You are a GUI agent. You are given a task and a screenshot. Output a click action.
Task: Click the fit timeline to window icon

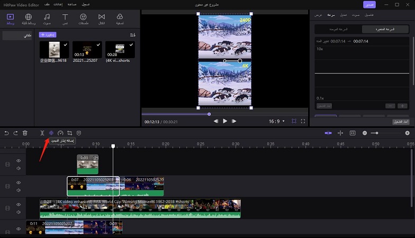point(353,133)
